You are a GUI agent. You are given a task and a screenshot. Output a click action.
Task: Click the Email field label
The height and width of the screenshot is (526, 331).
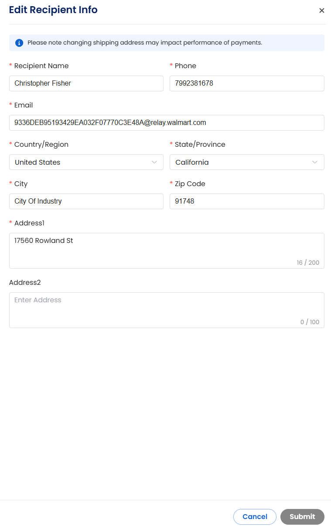[x=24, y=105]
